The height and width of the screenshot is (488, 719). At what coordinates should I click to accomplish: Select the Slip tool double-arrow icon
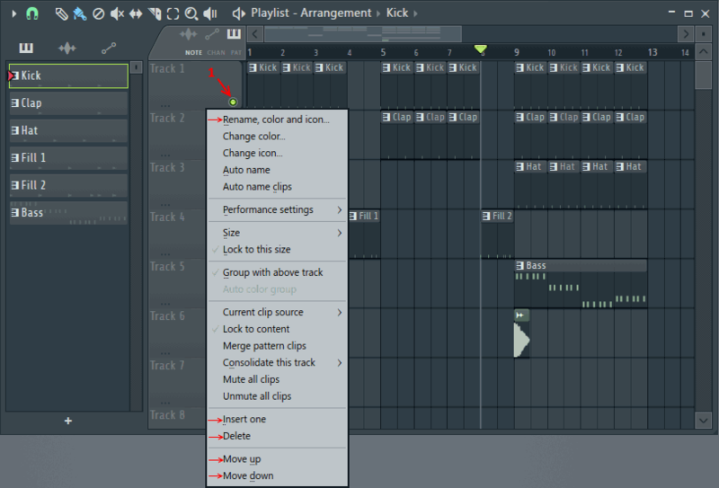click(x=136, y=13)
